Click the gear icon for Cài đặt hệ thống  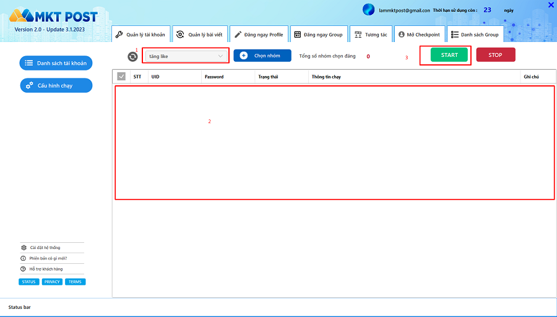(x=24, y=247)
